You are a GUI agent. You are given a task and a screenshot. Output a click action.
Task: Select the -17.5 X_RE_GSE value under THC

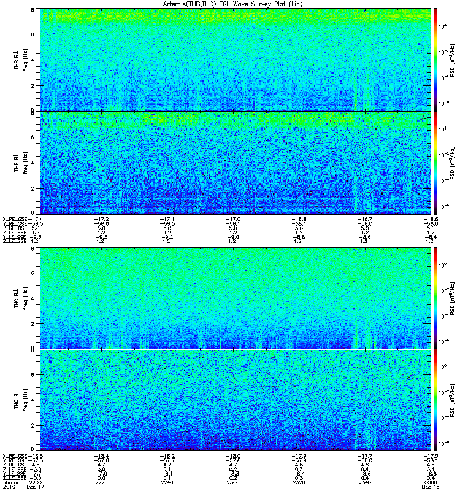[431, 456]
